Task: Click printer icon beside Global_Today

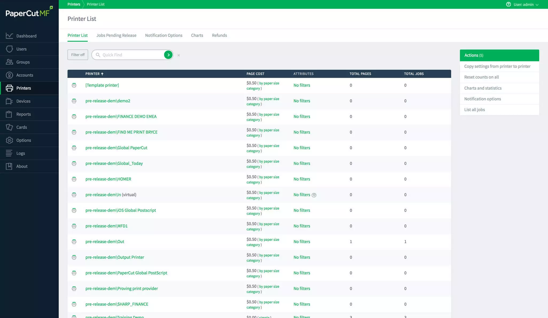Action: point(74,163)
